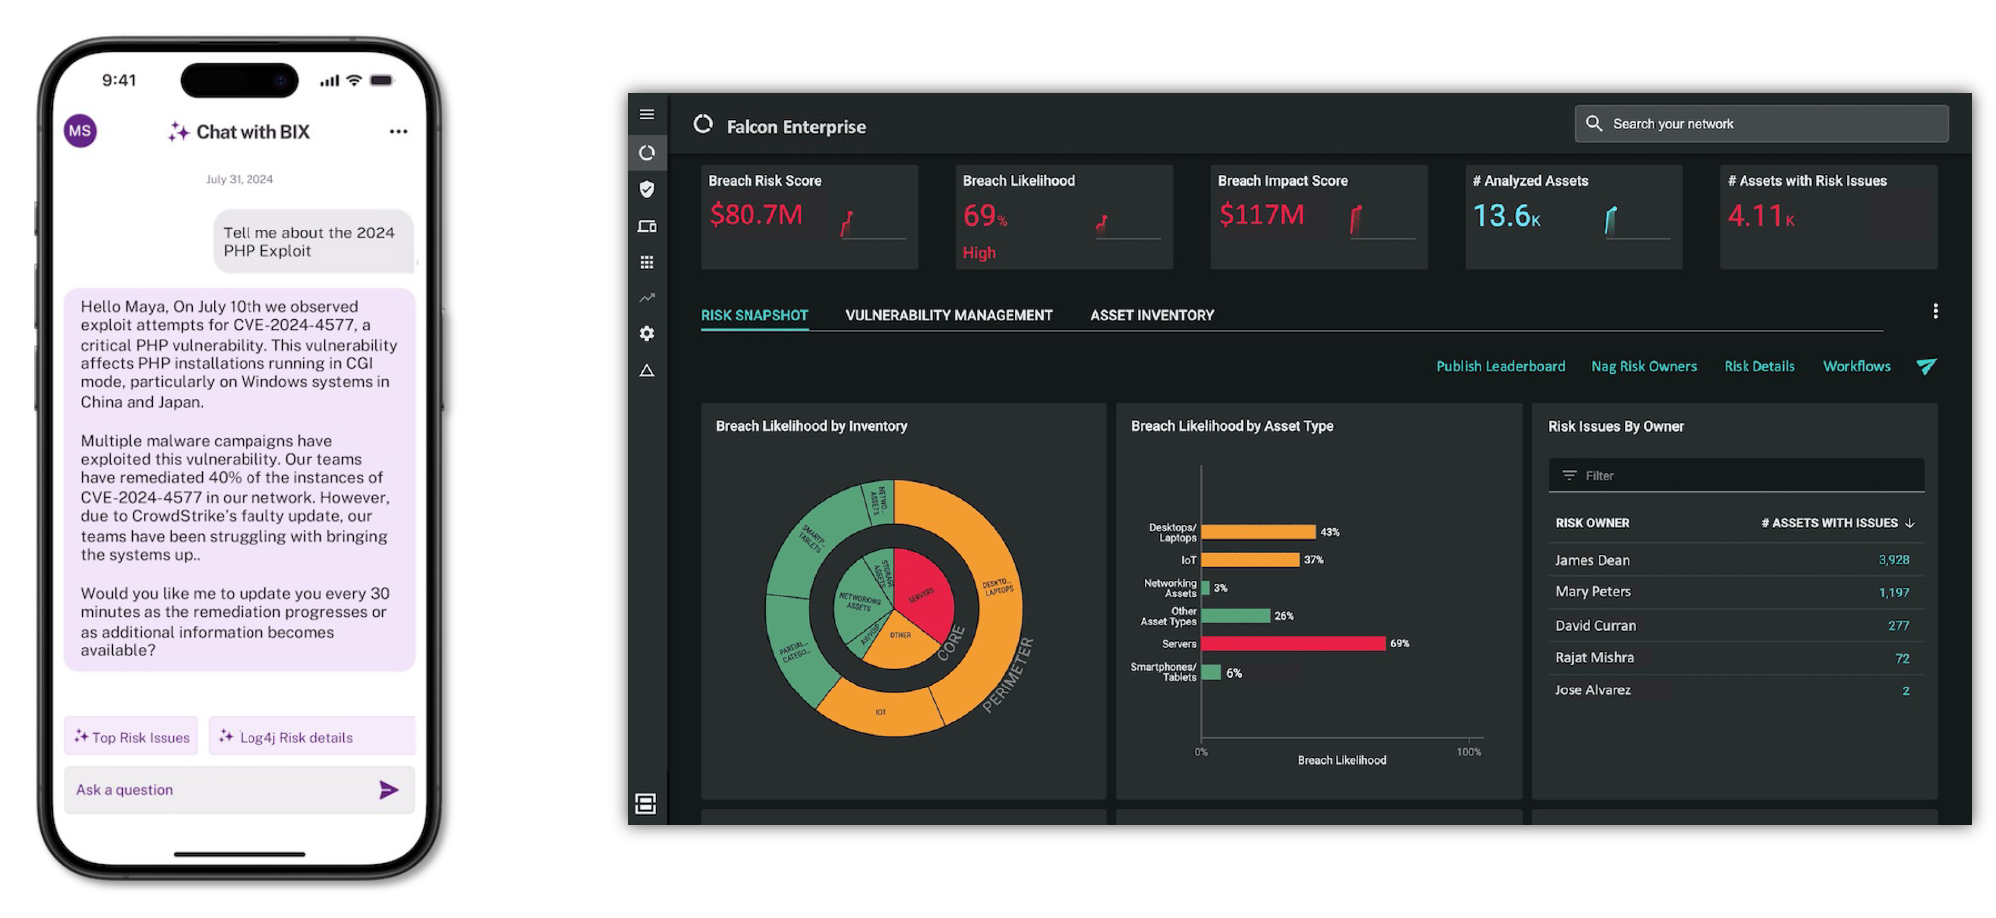Click the shield icon in sidebar
The height and width of the screenshot is (918, 1996).
647,189
